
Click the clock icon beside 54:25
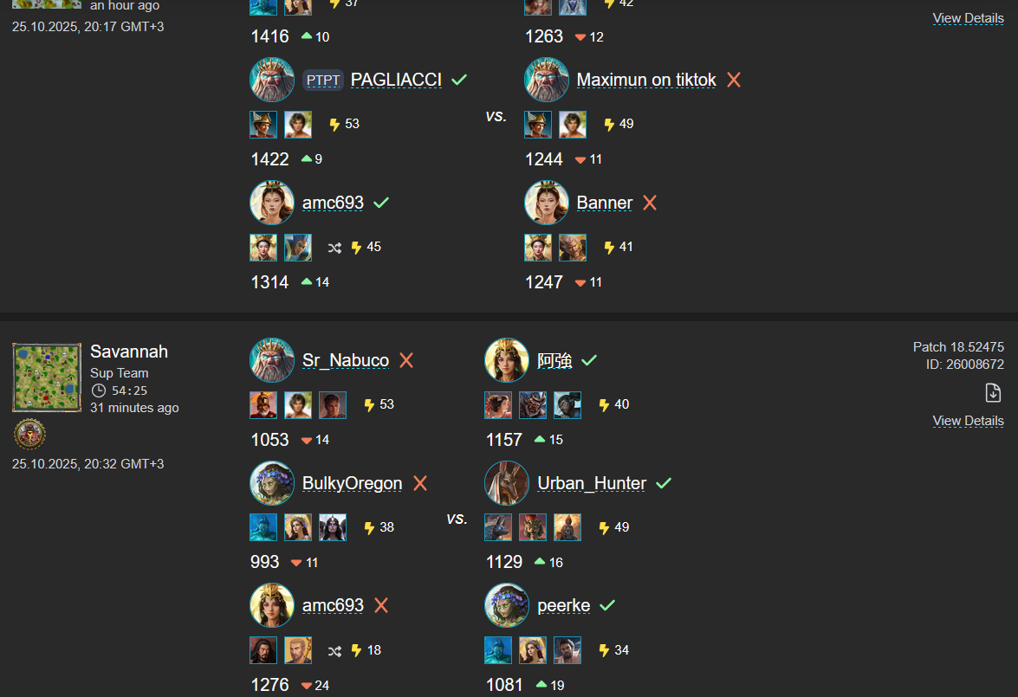coord(98,390)
